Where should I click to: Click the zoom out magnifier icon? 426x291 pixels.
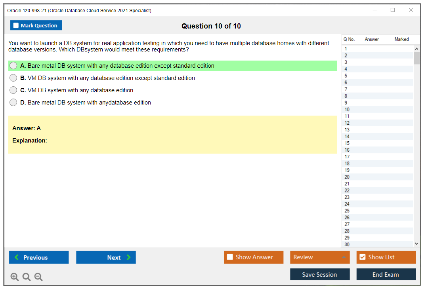[38, 277]
